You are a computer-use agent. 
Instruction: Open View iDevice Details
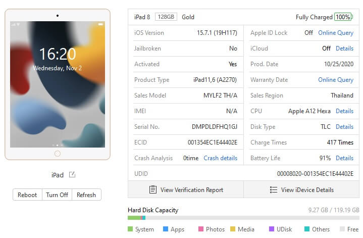point(301,190)
